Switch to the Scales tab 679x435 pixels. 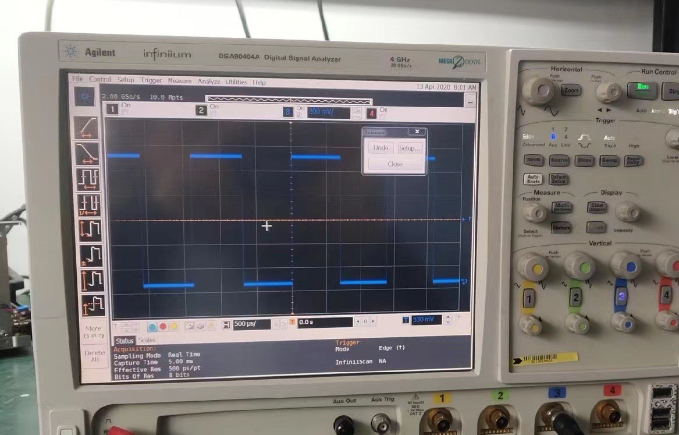[x=147, y=340]
